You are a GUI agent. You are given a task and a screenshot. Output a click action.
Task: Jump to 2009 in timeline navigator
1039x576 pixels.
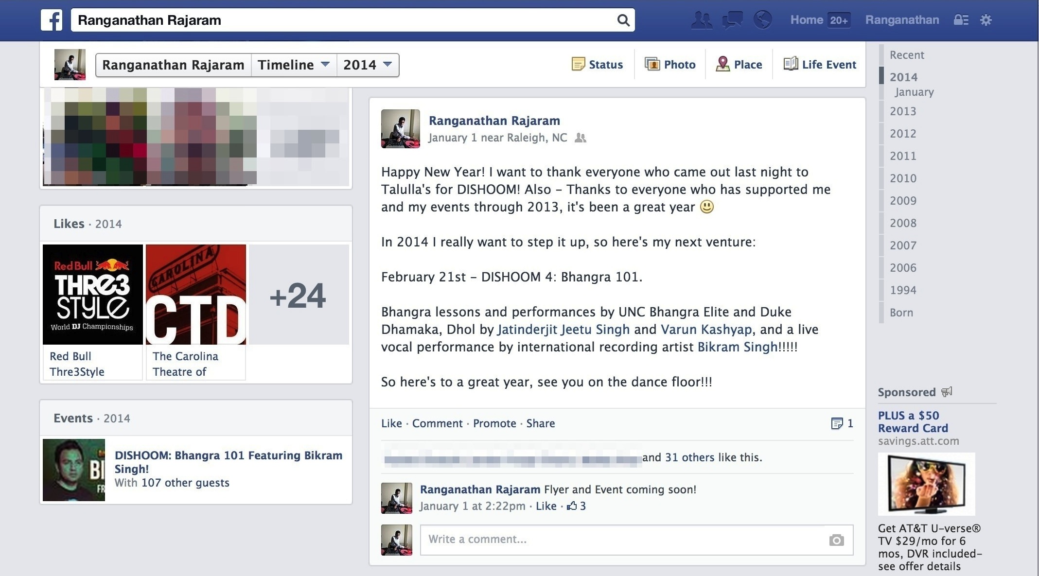point(903,201)
